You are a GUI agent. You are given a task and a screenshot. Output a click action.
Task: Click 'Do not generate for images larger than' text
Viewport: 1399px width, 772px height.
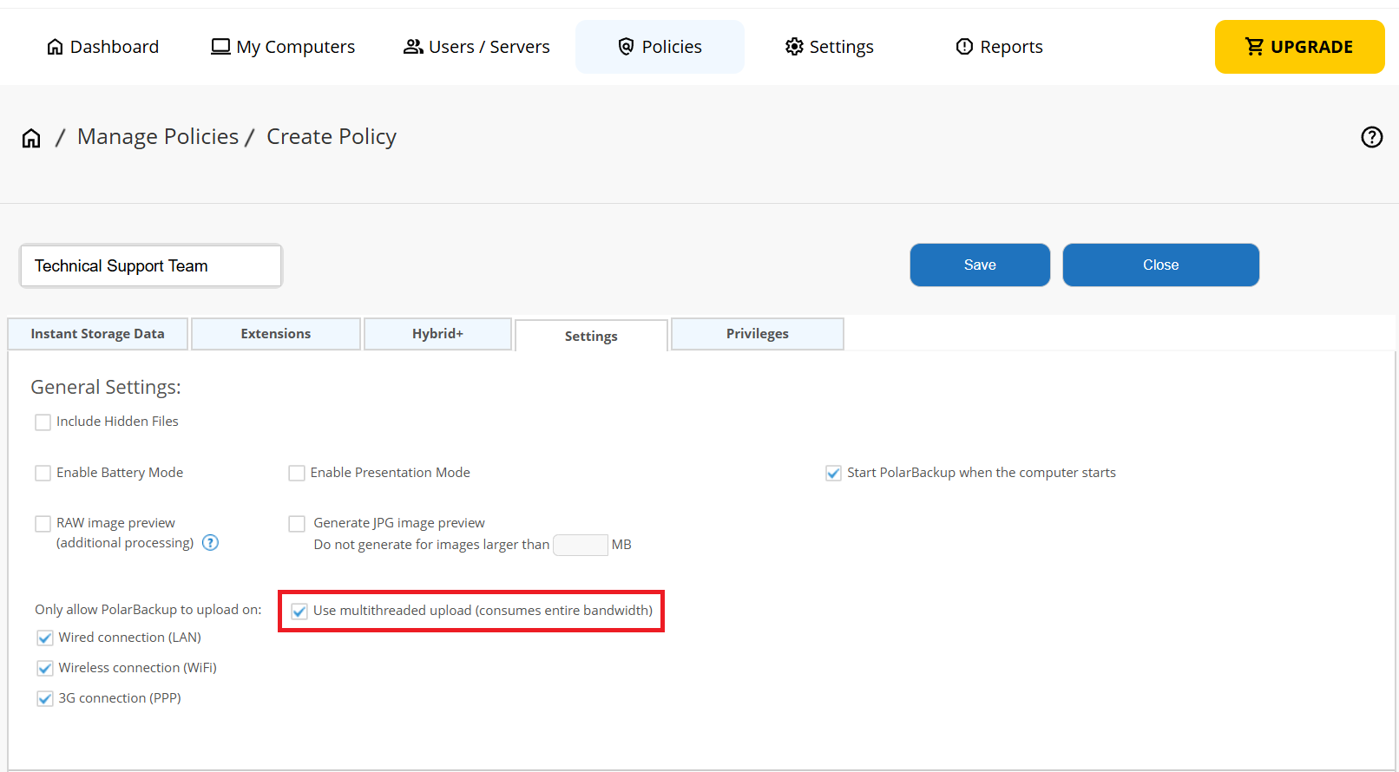pos(431,545)
